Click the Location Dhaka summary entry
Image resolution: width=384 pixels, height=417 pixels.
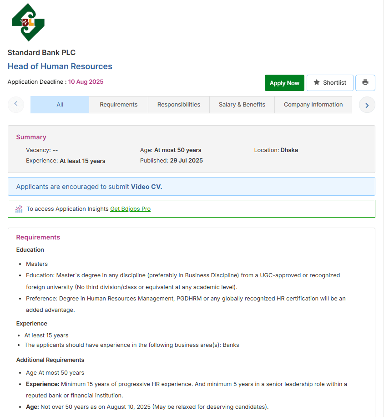coord(276,150)
